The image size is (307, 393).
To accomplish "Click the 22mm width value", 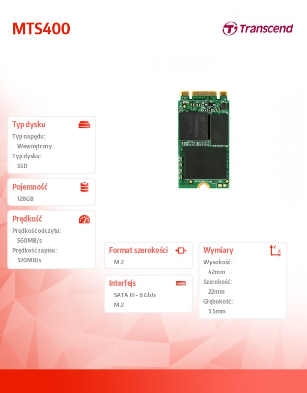I will click(216, 292).
